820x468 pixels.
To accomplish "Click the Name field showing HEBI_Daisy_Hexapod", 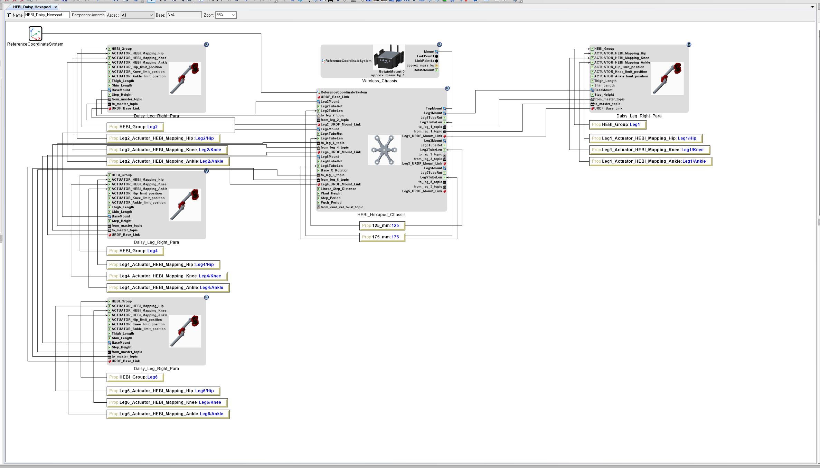I will coord(46,15).
